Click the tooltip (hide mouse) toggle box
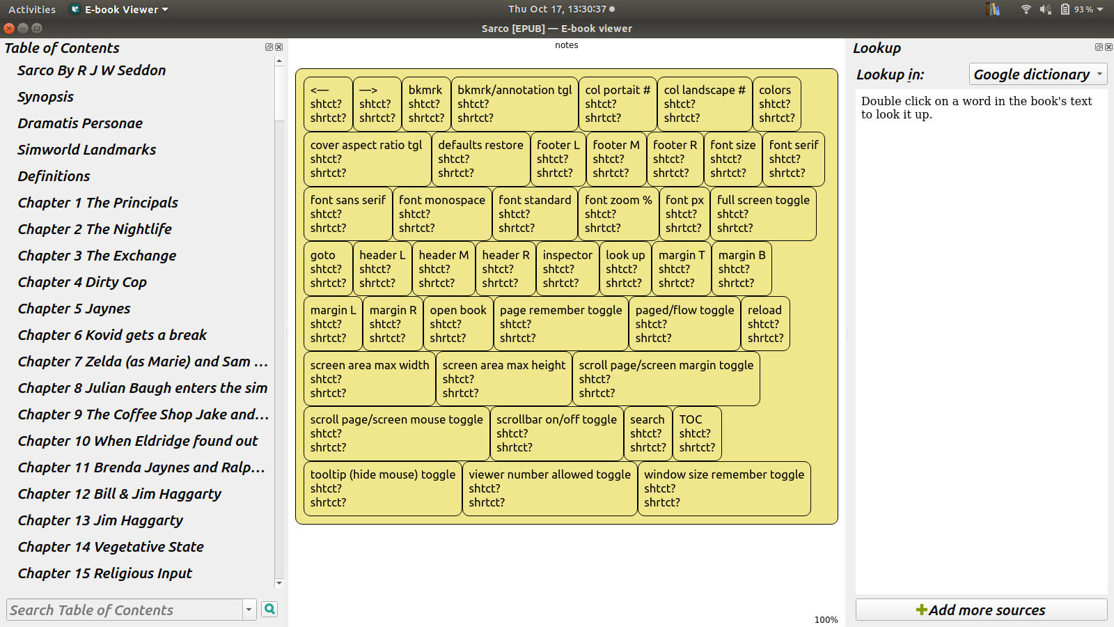This screenshot has width=1114, height=627. (x=383, y=488)
